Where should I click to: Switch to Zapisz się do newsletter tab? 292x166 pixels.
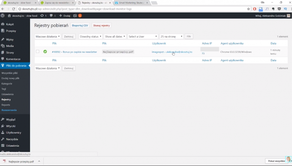[57, 3]
